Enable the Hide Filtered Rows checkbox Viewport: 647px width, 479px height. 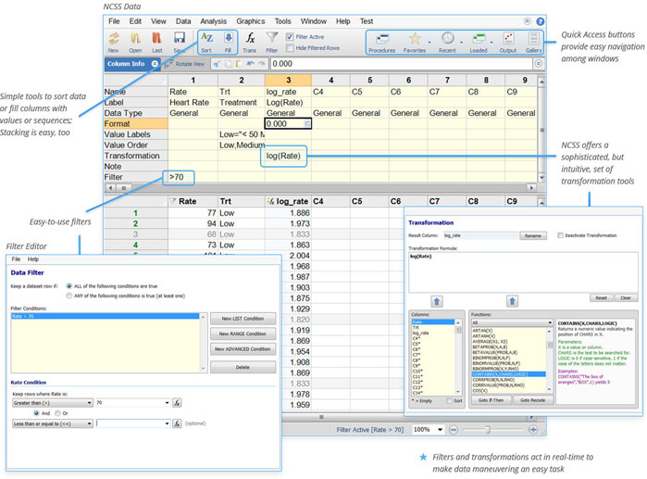point(290,47)
